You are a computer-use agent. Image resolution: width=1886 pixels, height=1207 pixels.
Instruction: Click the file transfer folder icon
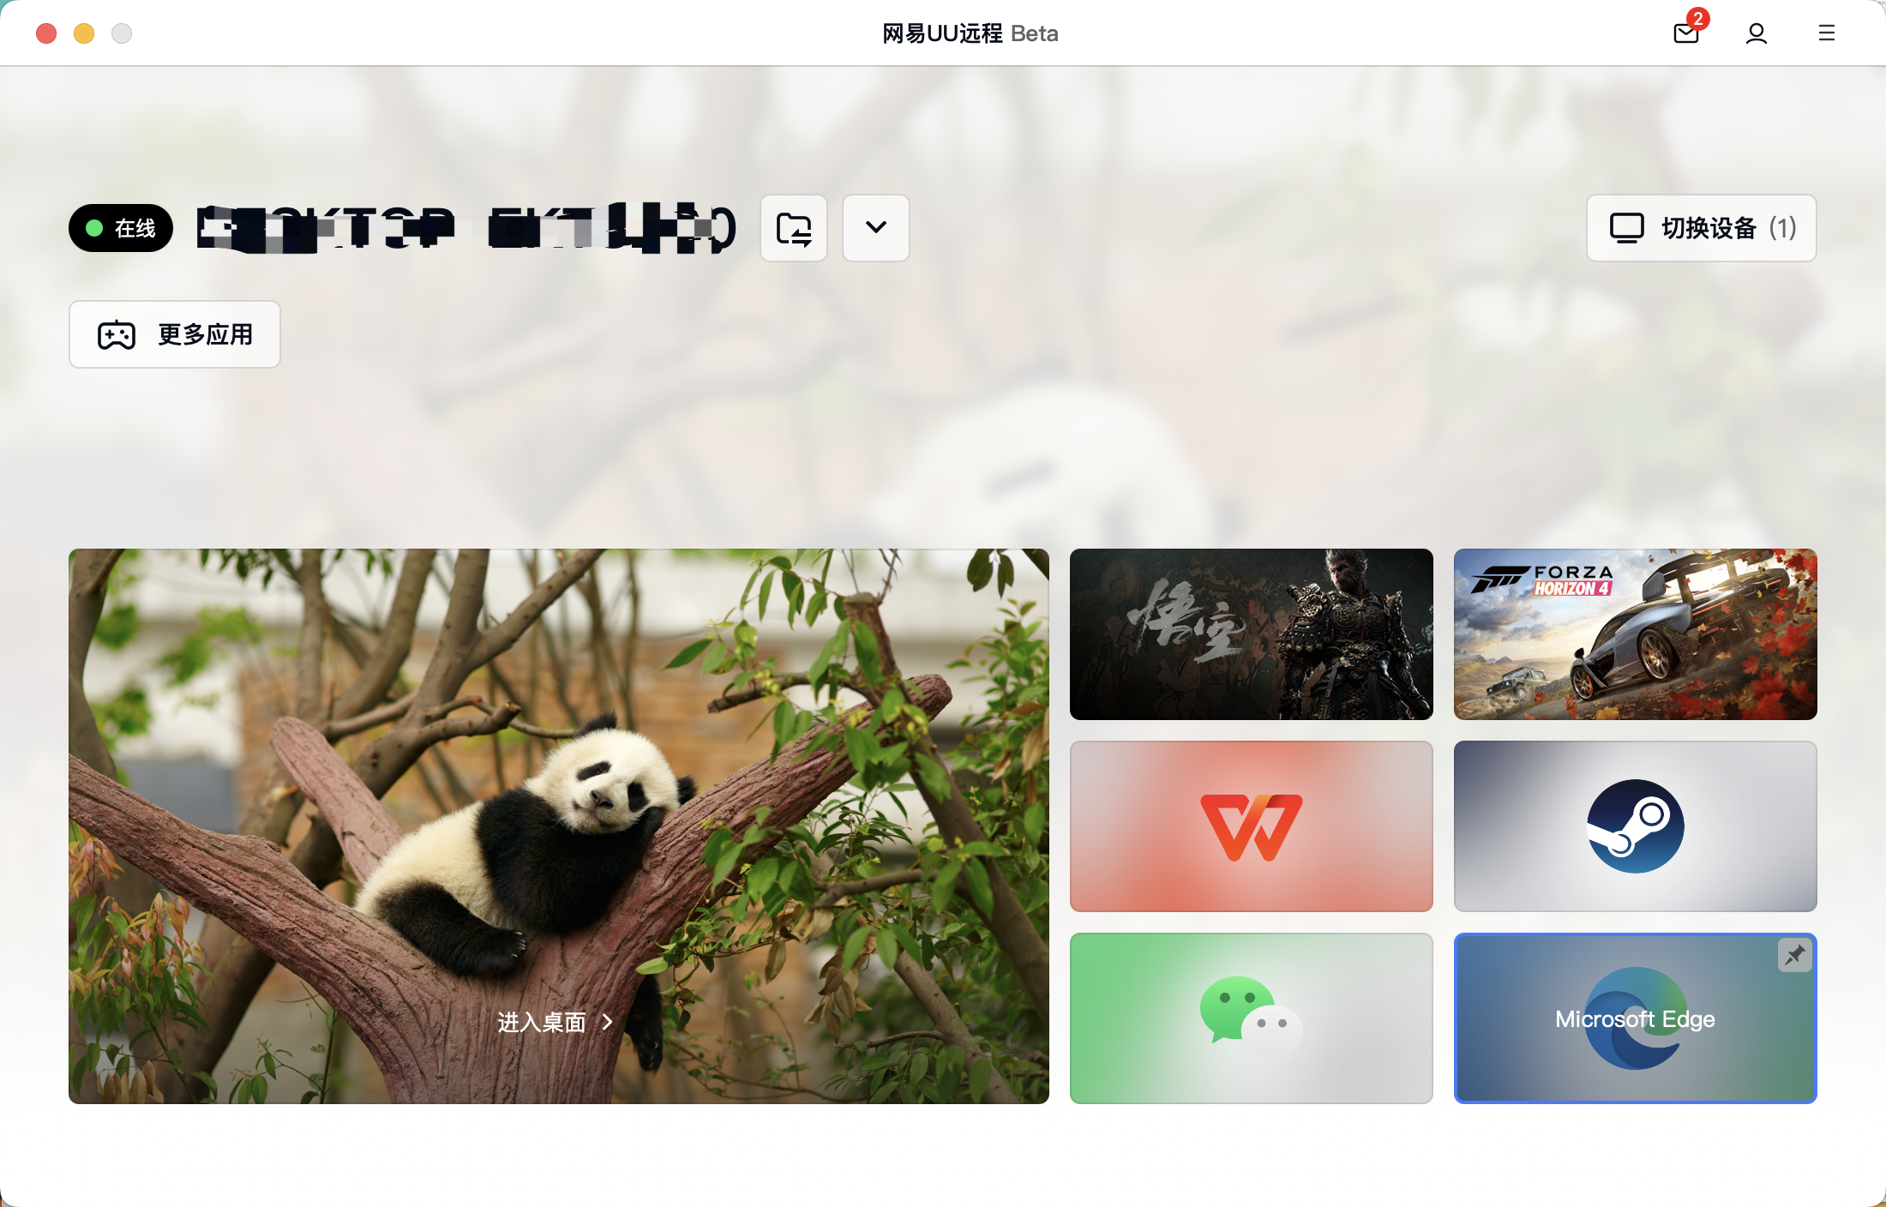[x=794, y=228]
